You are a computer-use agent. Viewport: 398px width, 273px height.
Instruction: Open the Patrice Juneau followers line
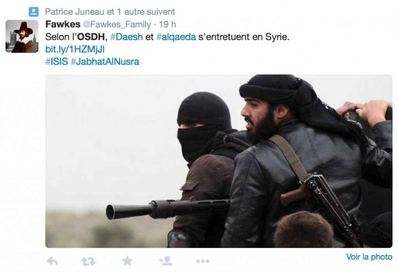pos(110,12)
